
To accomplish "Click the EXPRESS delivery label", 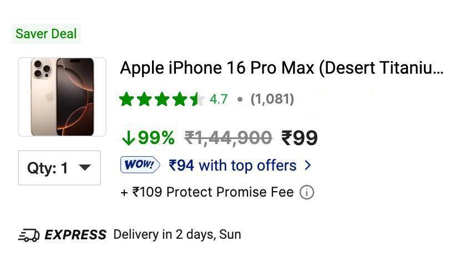I will pyautogui.click(x=75, y=235).
